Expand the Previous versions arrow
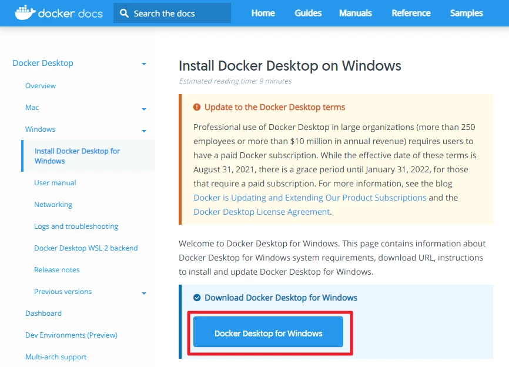 [x=143, y=293]
